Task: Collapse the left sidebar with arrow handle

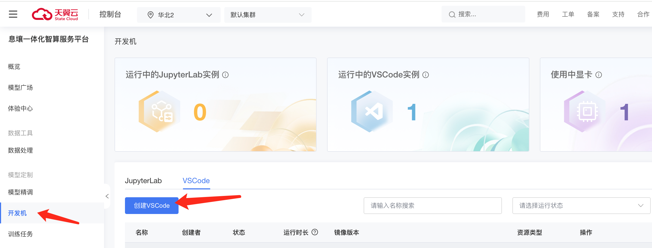Action: coord(107,196)
